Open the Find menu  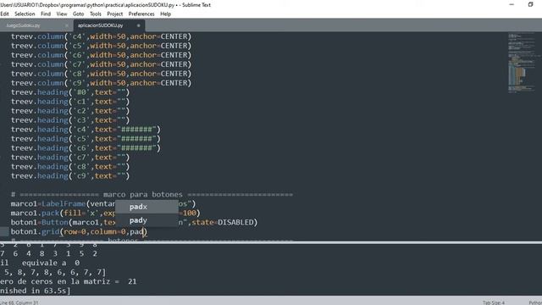tap(46, 14)
